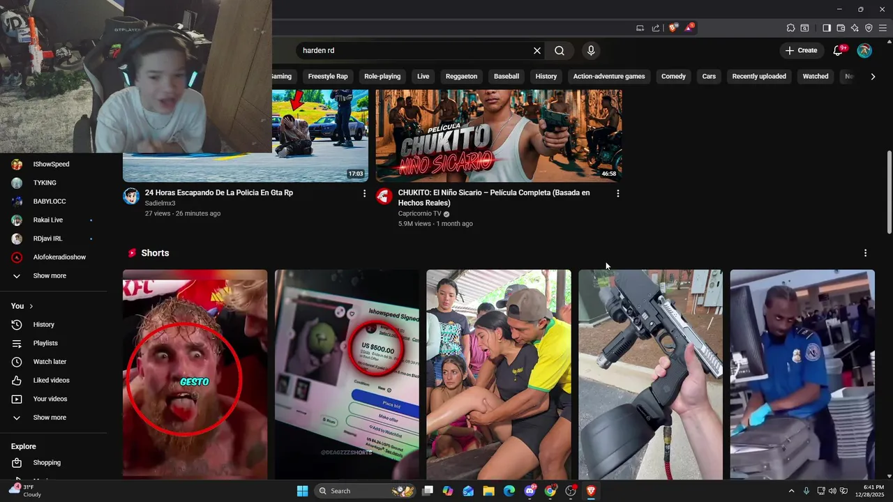Open Brave Wallet icon
Image resolution: width=893 pixels, height=502 pixels.
(x=841, y=28)
